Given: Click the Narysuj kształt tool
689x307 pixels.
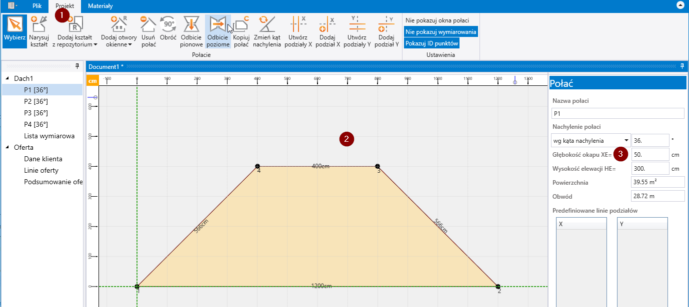Looking at the screenshot, I should pyautogui.click(x=38, y=31).
